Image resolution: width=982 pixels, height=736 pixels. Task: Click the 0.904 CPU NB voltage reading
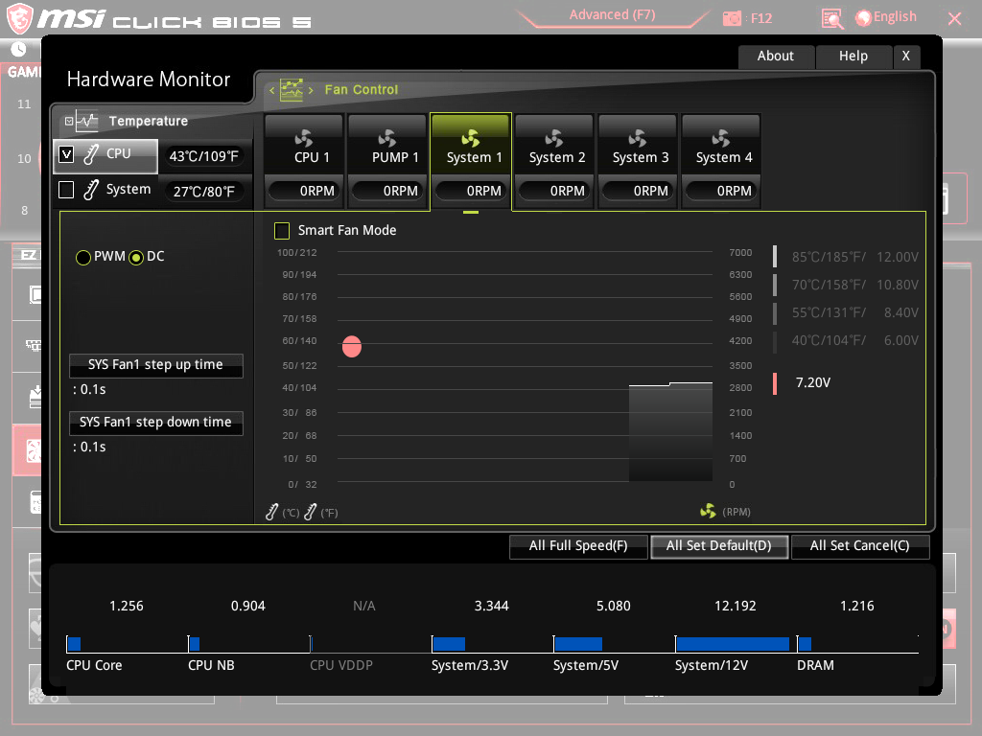coord(248,606)
